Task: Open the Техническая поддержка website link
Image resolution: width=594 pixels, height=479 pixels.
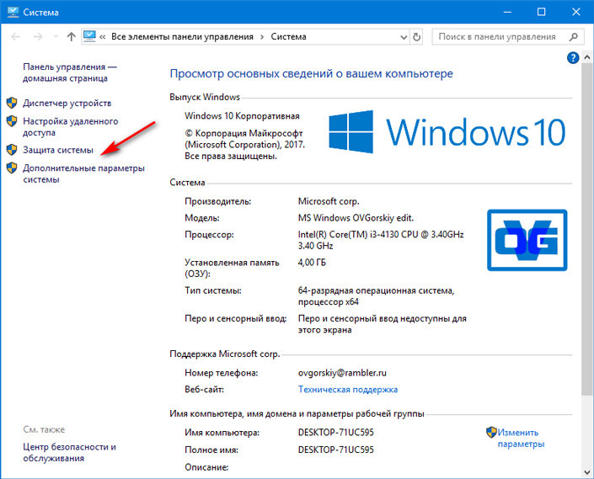Action: [348, 389]
